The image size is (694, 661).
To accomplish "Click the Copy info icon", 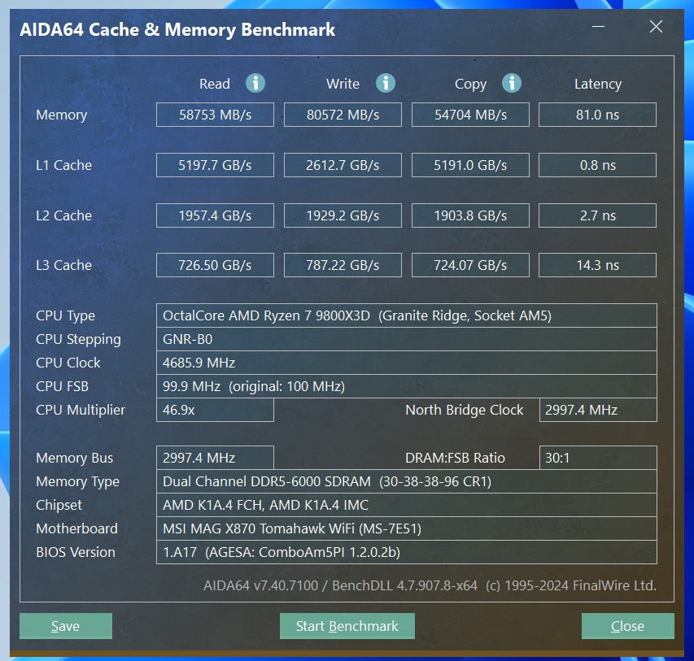I will (x=511, y=83).
